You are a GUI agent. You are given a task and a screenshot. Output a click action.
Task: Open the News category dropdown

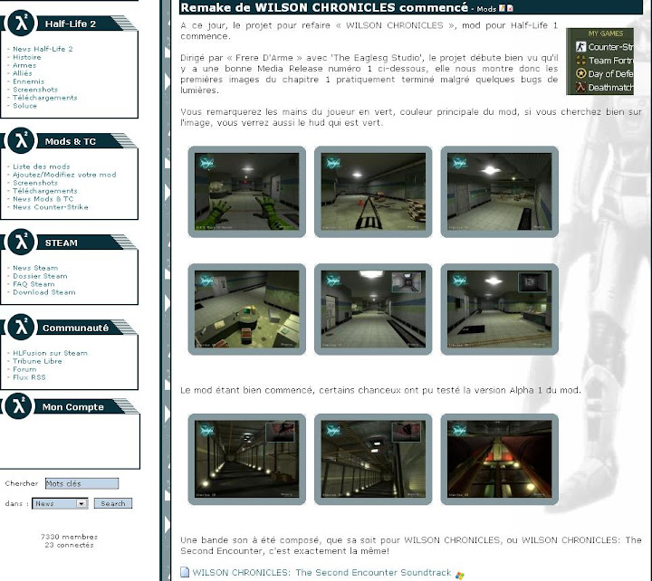60,503
